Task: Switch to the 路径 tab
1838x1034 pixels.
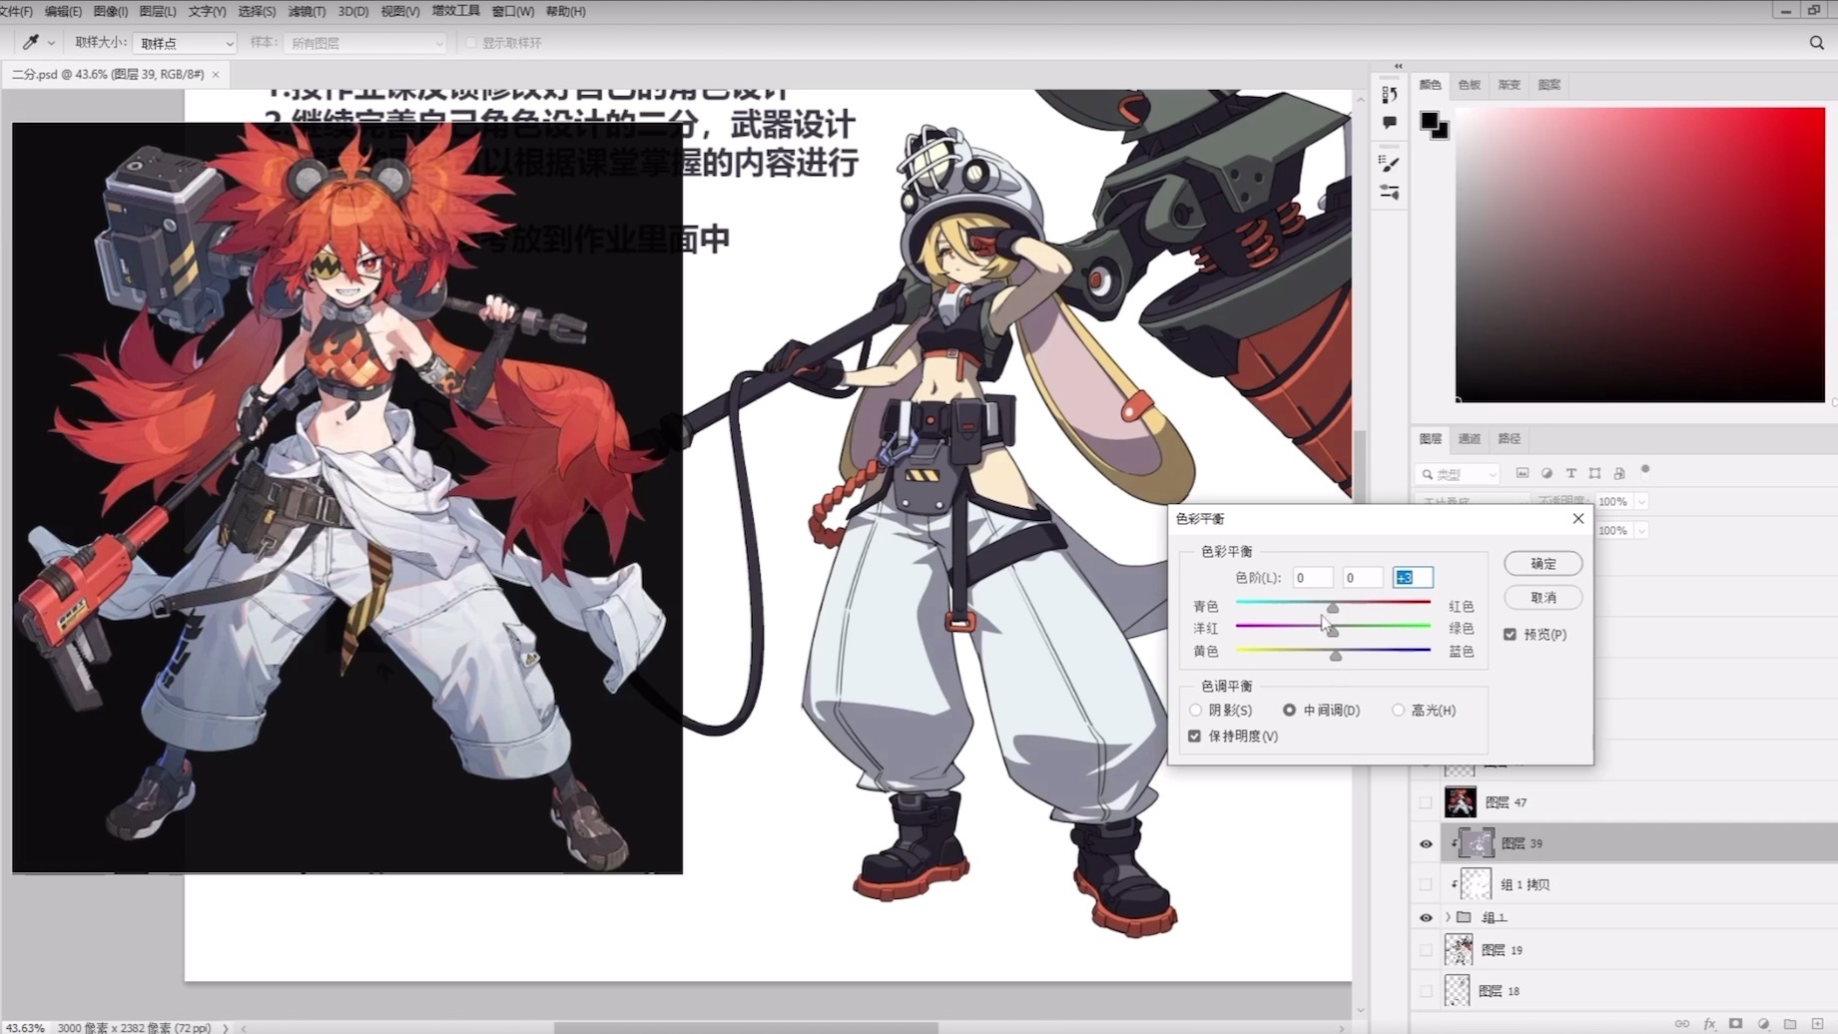Action: point(1510,439)
